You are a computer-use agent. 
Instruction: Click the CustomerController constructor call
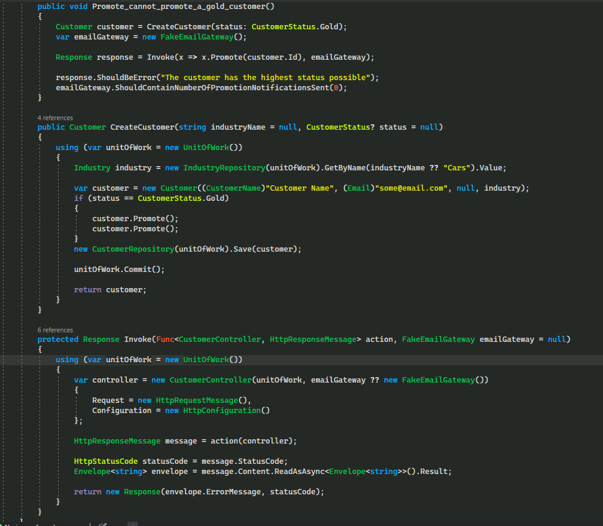(210, 380)
